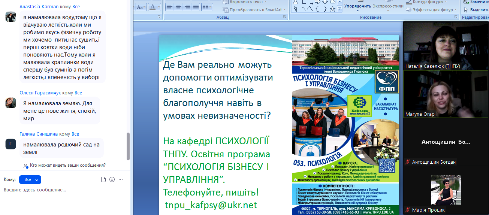Click 'Выделить' in the editing group
489x215 pixels.
tap(479, 10)
